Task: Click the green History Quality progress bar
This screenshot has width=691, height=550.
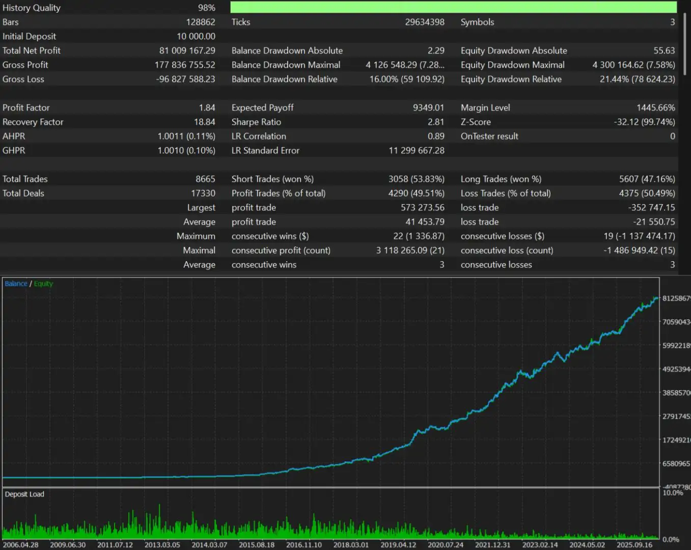Action: pos(453,7)
